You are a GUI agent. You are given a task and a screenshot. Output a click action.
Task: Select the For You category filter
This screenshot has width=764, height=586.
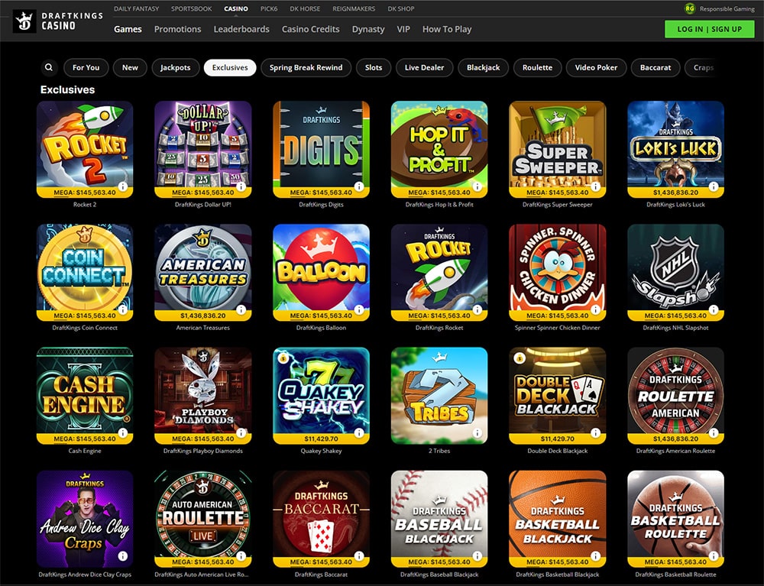click(86, 68)
